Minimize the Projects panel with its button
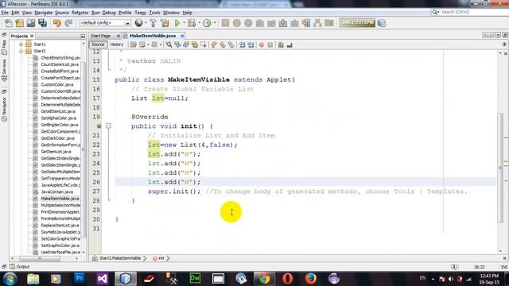This screenshot has height=286, width=509. (x=83, y=36)
